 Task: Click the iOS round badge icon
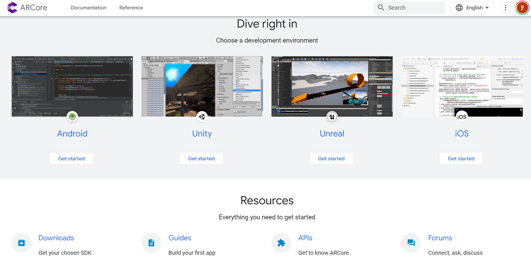[462, 117]
